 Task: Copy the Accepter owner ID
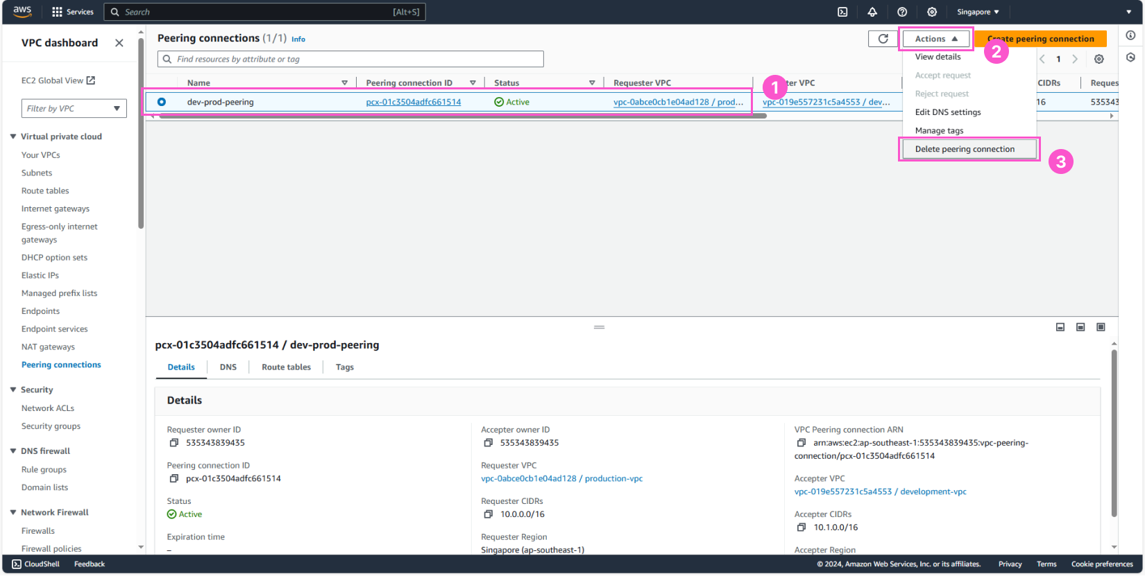click(489, 443)
